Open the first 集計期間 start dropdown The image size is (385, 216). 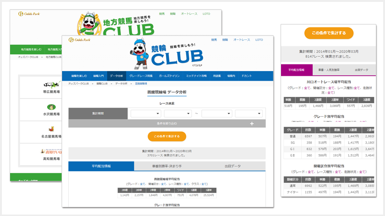pos(146,114)
